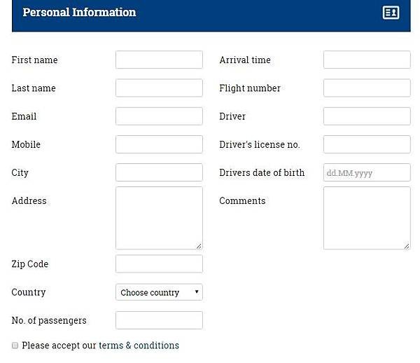Select the Driver name field

367,116
